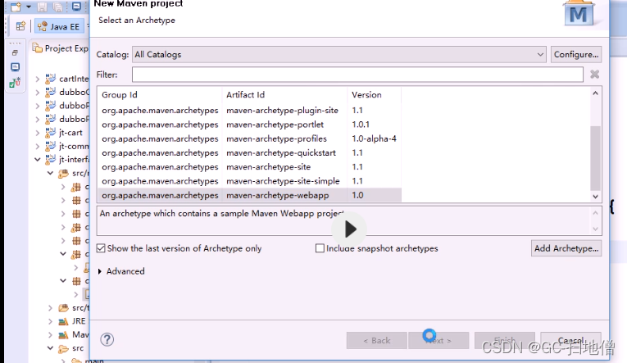Click the Maven M wizard banner icon
The height and width of the screenshot is (363, 627).
click(578, 15)
